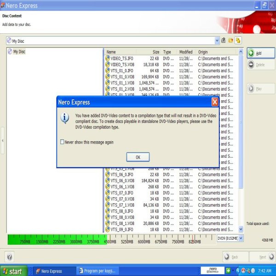The width and height of the screenshot is (276, 276).
Task: Click the Delete button
Action: click(261, 64)
